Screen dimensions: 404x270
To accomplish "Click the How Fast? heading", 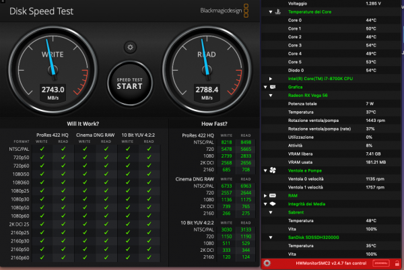I will click(214, 124).
